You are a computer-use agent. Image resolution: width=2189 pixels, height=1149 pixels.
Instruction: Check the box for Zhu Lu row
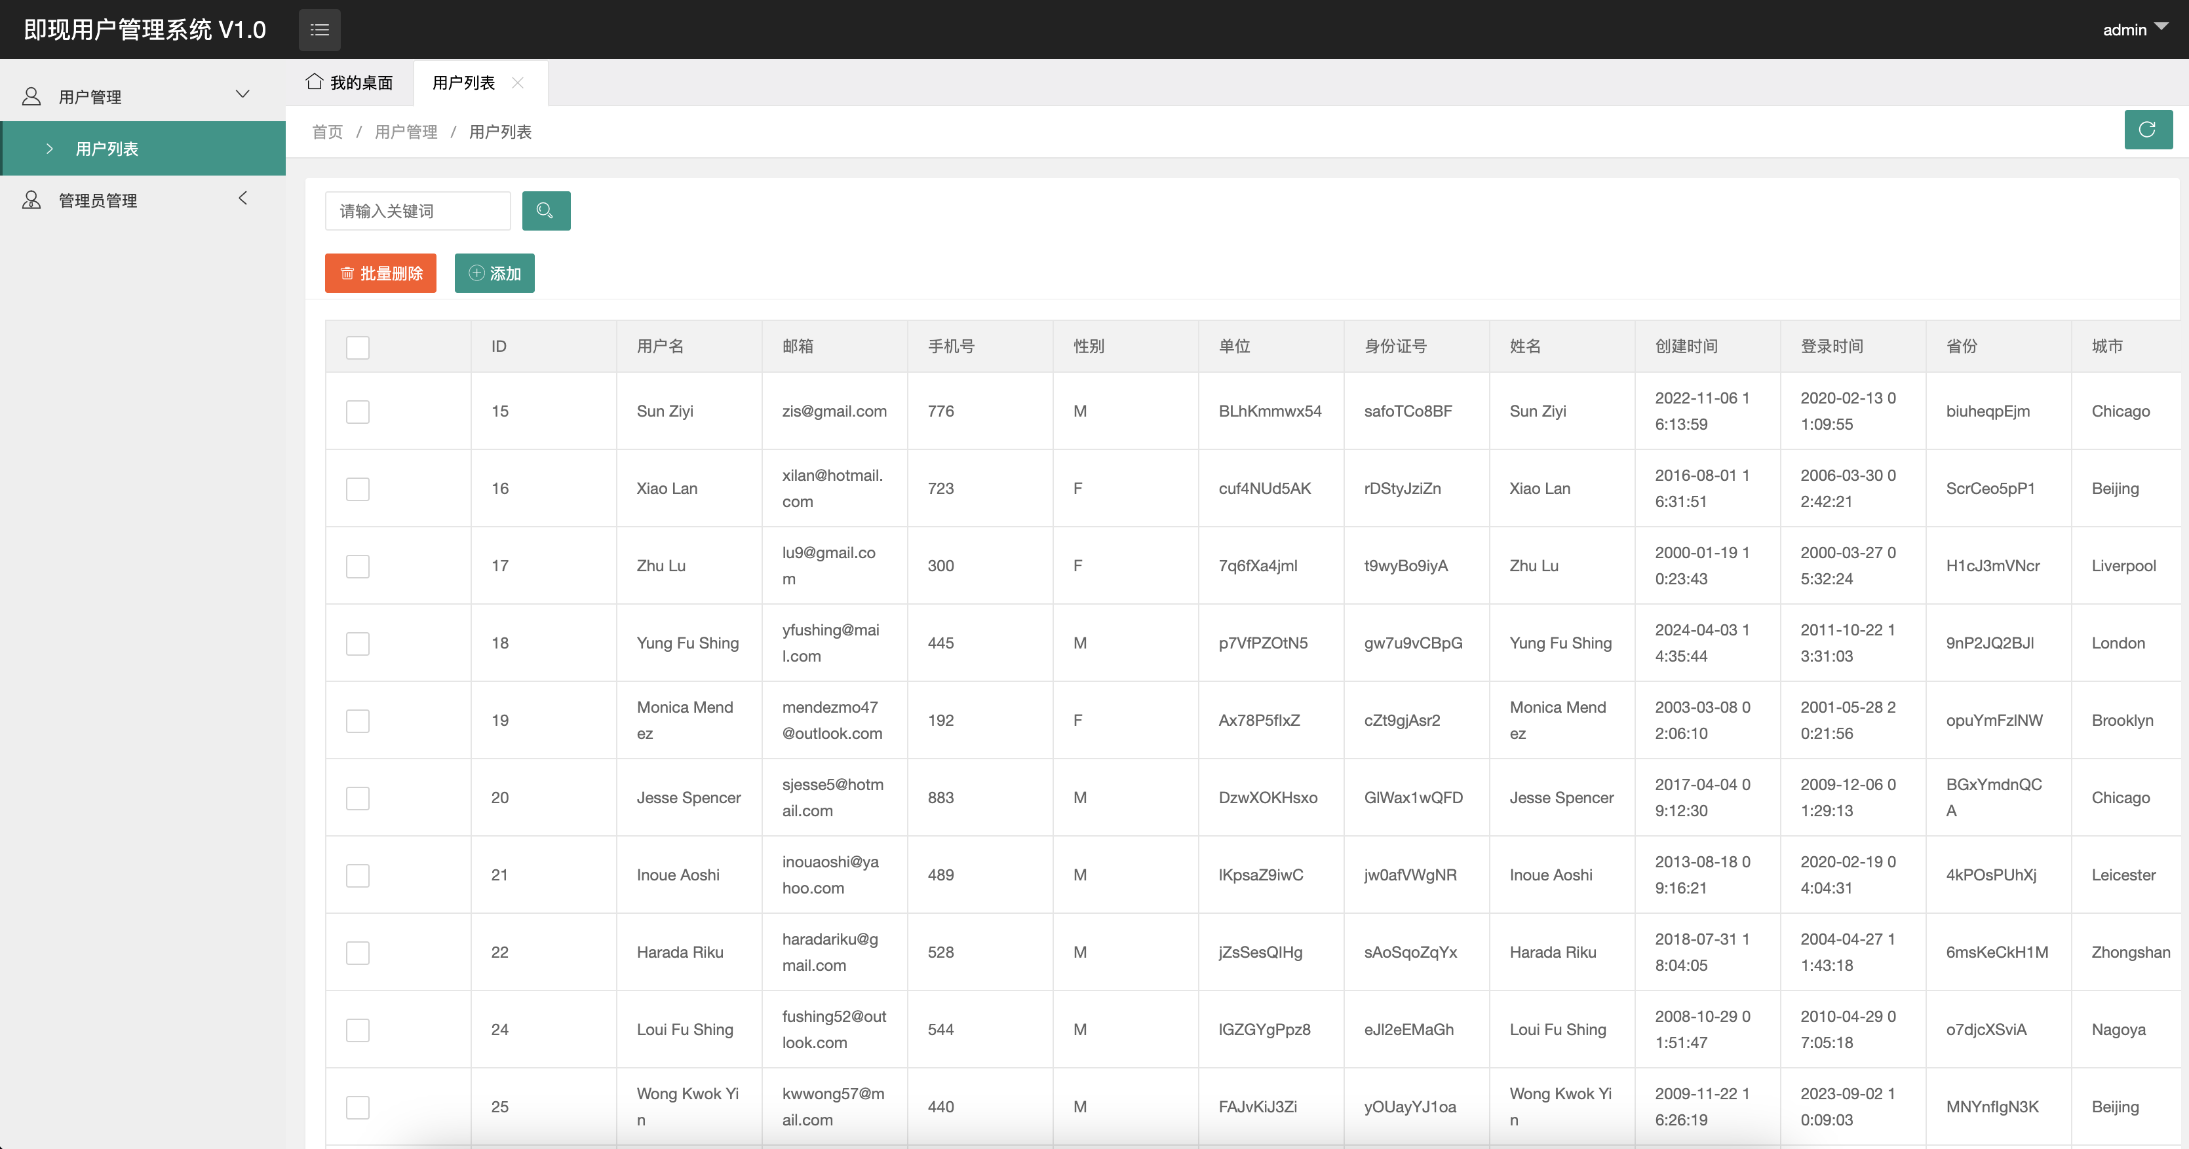point(358,567)
